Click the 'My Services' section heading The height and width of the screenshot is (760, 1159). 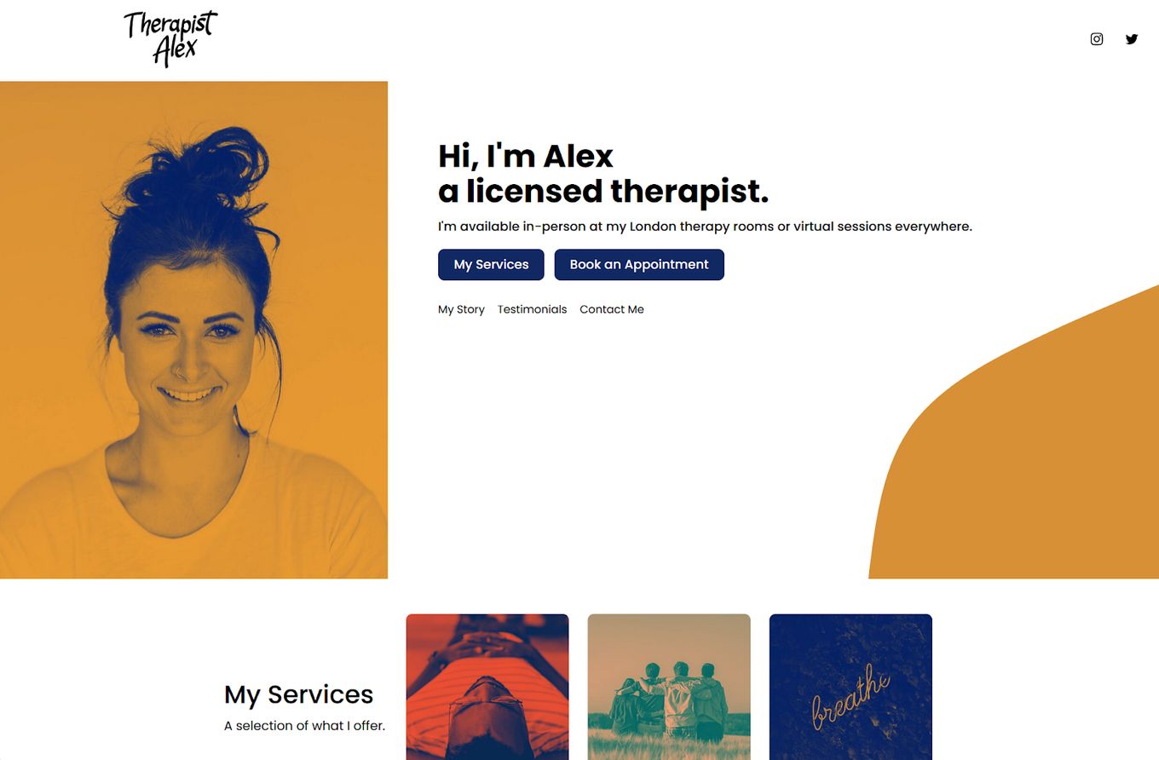[x=298, y=694]
